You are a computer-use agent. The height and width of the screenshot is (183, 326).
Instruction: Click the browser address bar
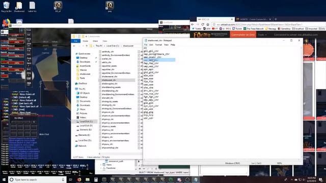coord(268,24)
